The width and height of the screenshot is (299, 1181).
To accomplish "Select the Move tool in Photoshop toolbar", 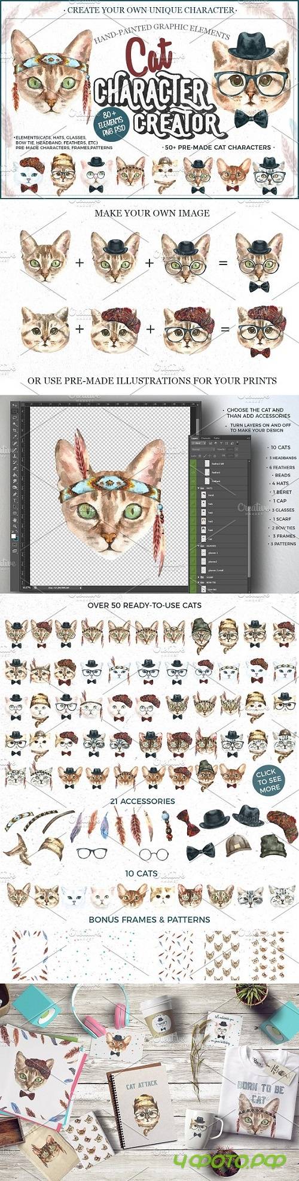I will point(14,405).
